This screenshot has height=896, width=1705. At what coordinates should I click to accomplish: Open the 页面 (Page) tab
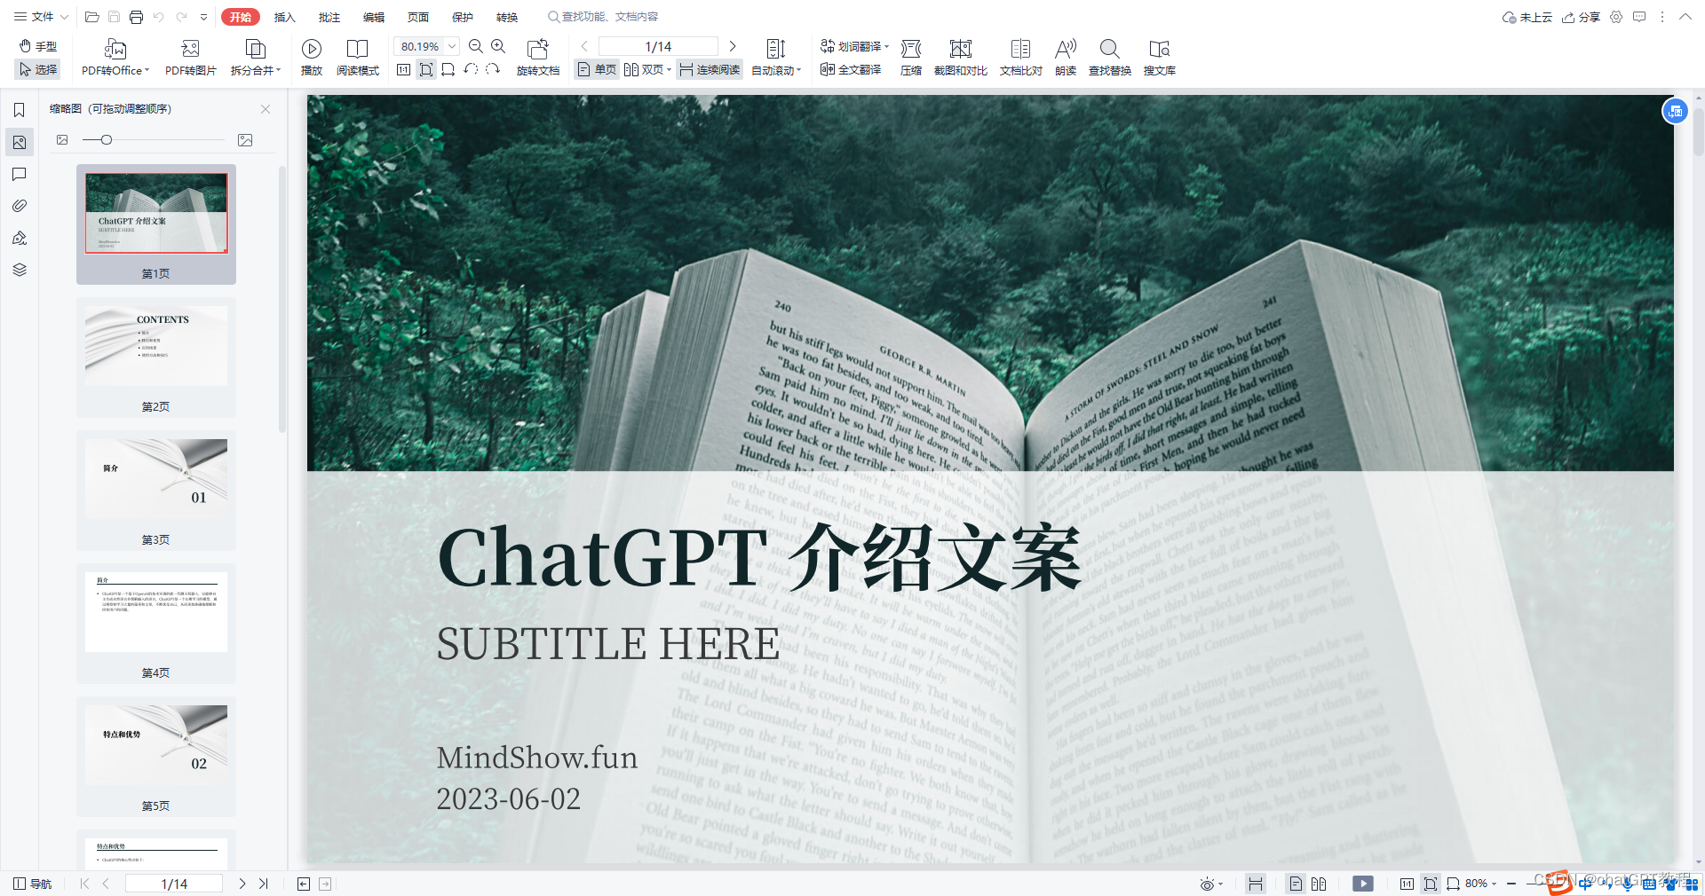[x=417, y=17]
